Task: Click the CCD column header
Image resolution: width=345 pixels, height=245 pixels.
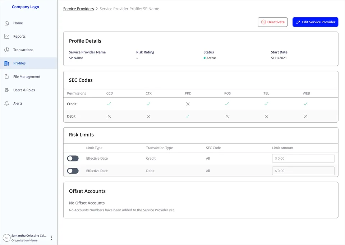Action: point(110,93)
